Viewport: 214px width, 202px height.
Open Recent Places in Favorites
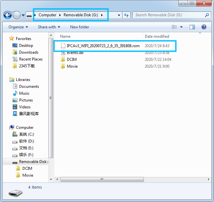pos(31,59)
